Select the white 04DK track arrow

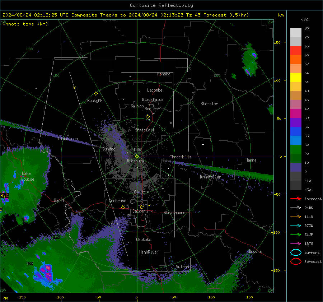coord(296,208)
